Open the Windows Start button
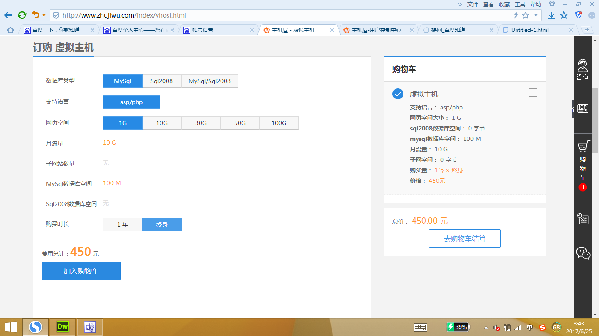 tap(11, 327)
